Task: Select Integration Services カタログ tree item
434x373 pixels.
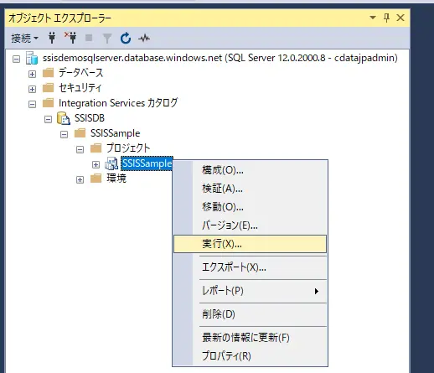Action: tap(118, 103)
